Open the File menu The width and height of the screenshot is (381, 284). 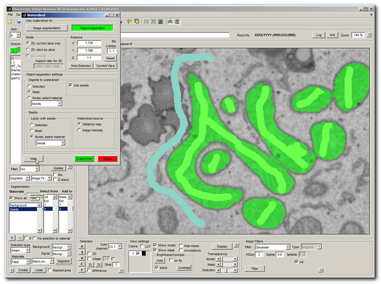(x=11, y=14)
